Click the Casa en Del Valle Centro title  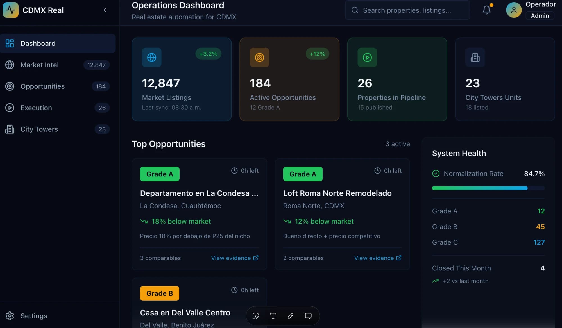coord(185,313)
